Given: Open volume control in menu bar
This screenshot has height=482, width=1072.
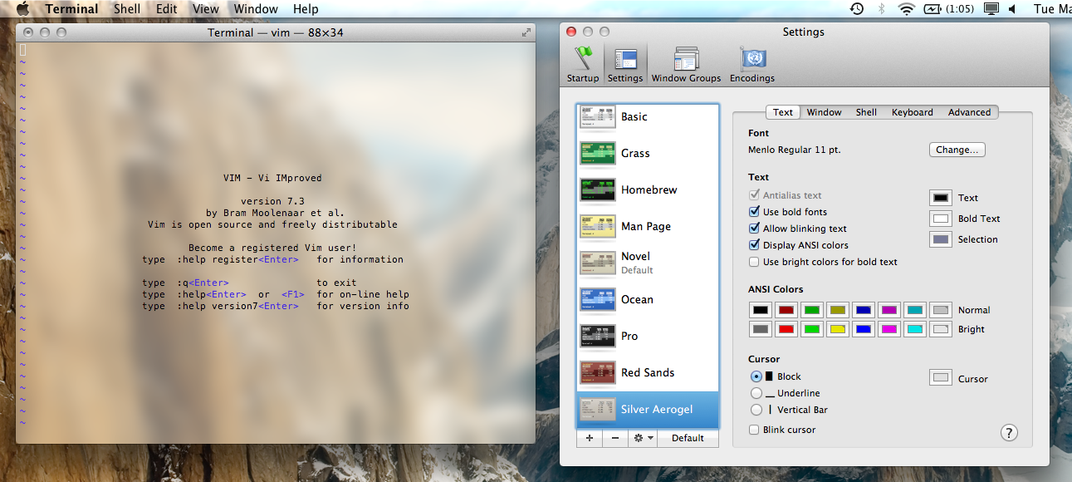Looking at the screenshot, I should (1012, 9).
